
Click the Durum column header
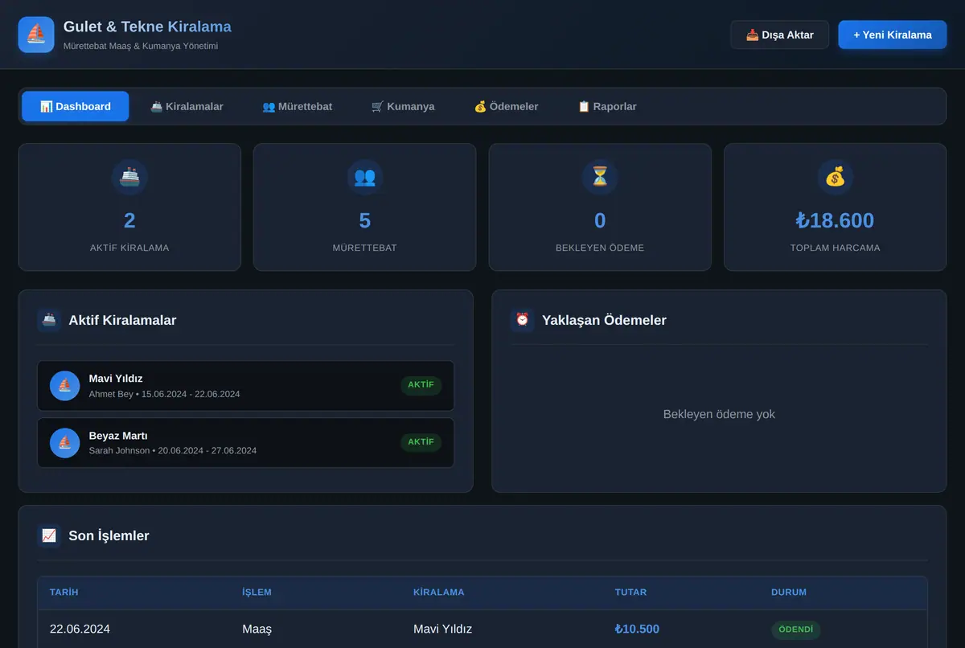(789, 593)
